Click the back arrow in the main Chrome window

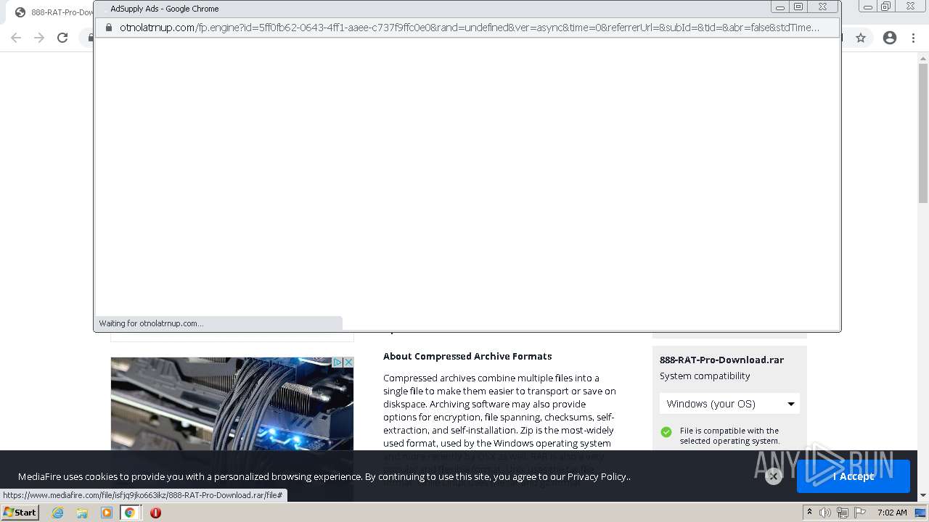(x=16, y=38)
